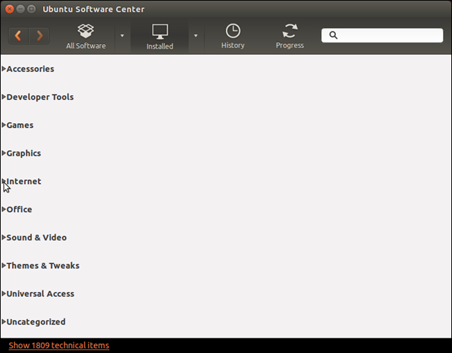Select the Graphics label
Viewport: 452px width, 353px height.
(x=24, y=154)
